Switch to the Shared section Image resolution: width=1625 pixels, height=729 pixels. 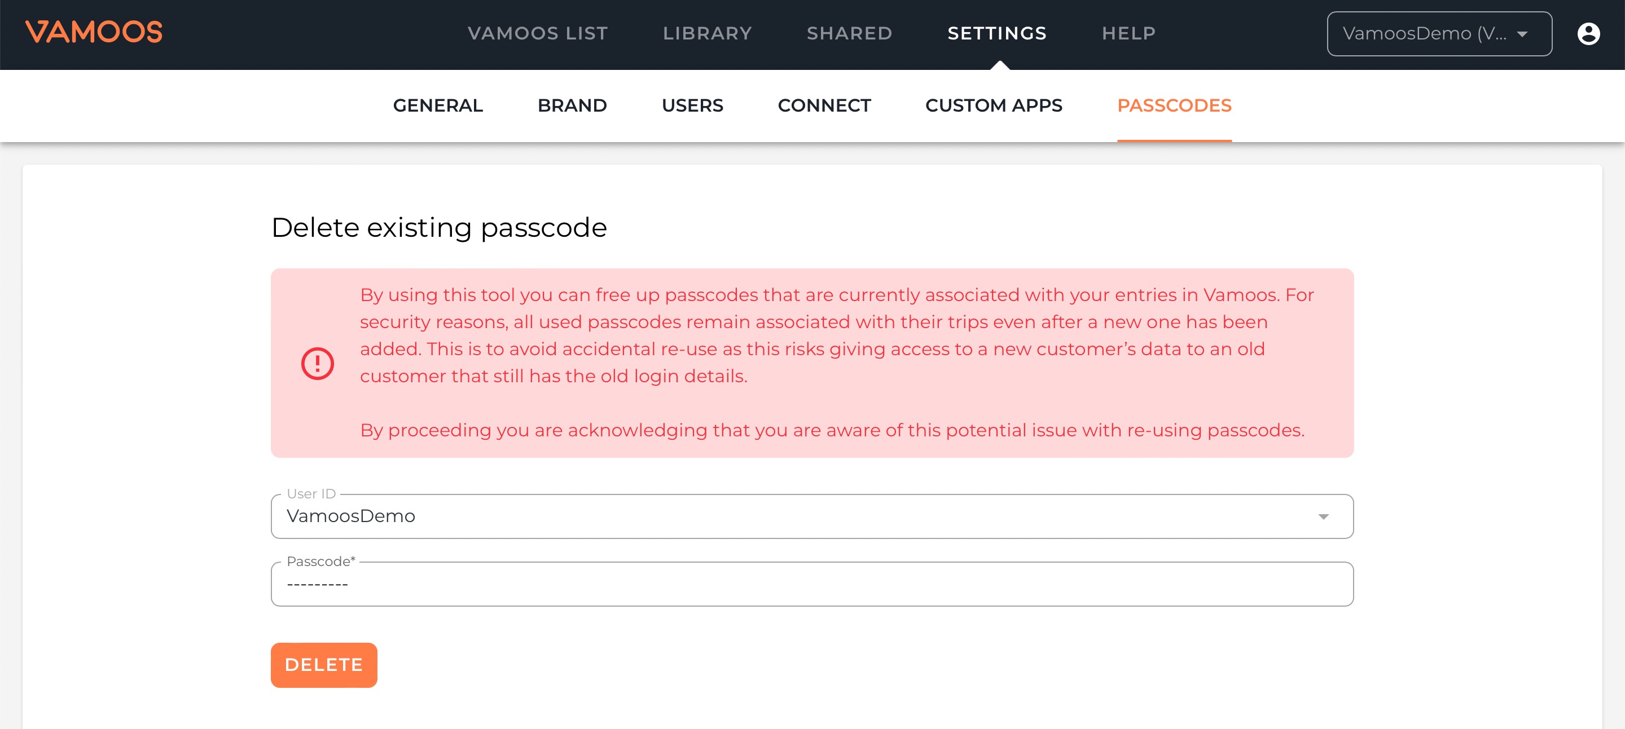[x=849, y=33]
